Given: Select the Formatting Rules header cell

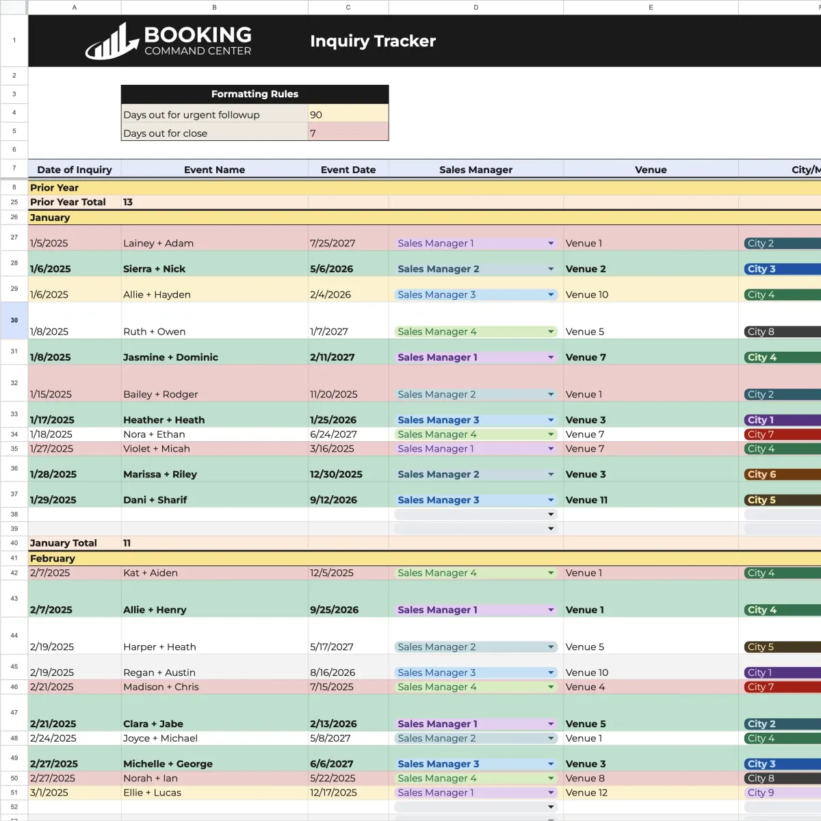Looking at the screenshot, I should coord(255,94).
